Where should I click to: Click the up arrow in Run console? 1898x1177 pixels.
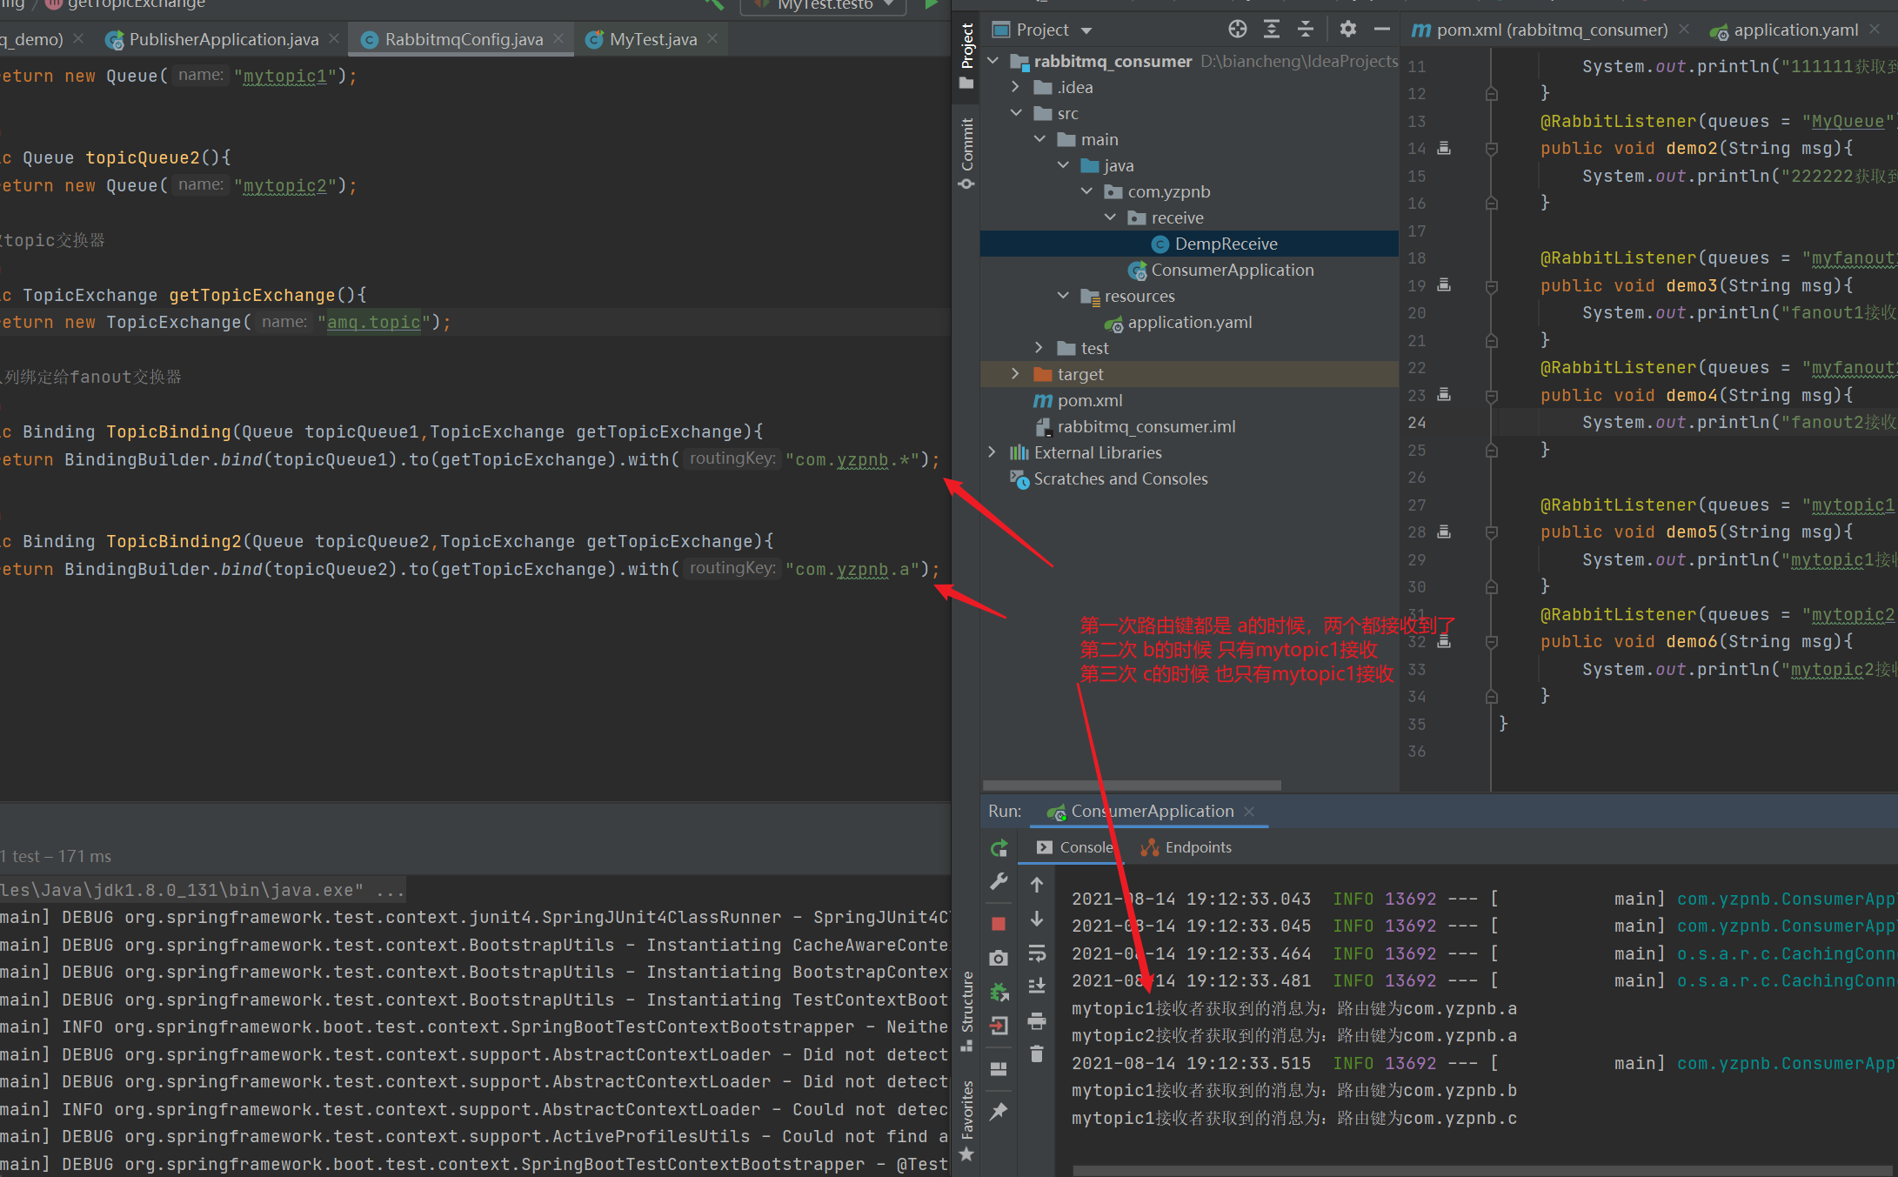point(1037,885)
